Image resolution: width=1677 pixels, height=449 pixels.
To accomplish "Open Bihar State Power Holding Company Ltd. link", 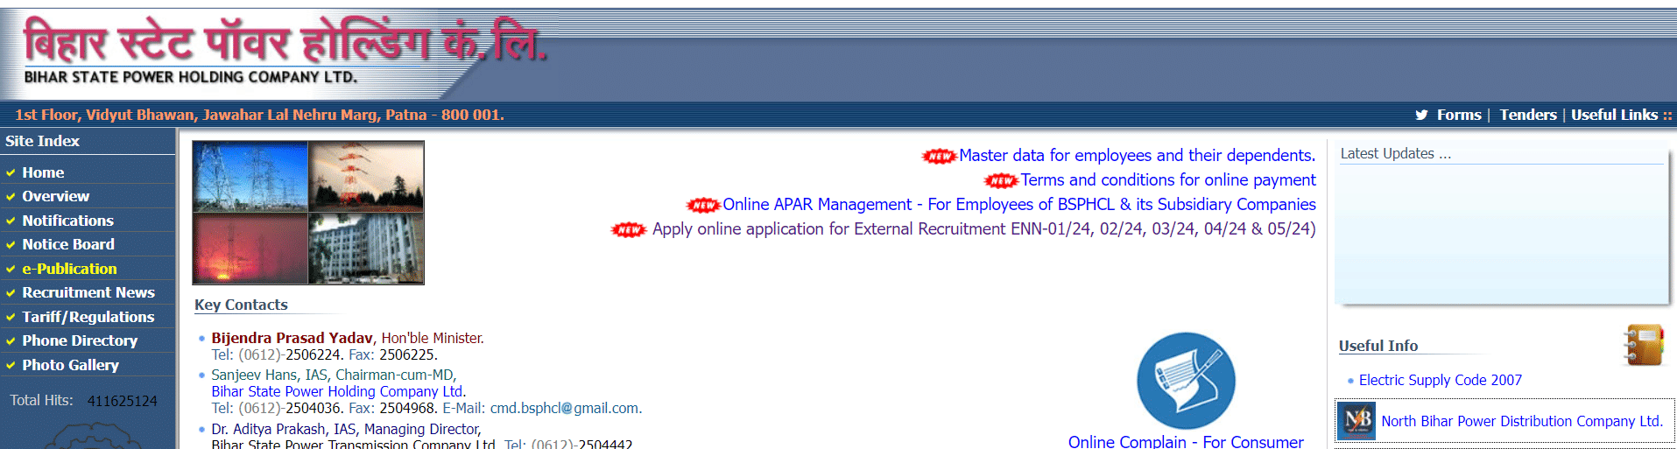I will (338, 391).
